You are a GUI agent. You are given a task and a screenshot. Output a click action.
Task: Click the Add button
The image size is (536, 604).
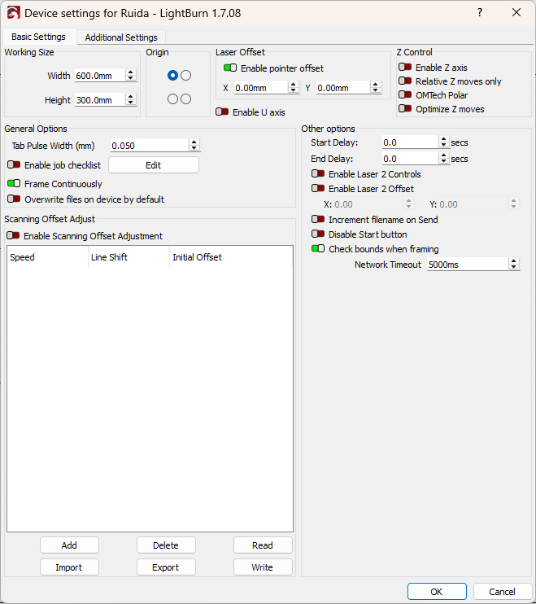click(x=69, y=545)
